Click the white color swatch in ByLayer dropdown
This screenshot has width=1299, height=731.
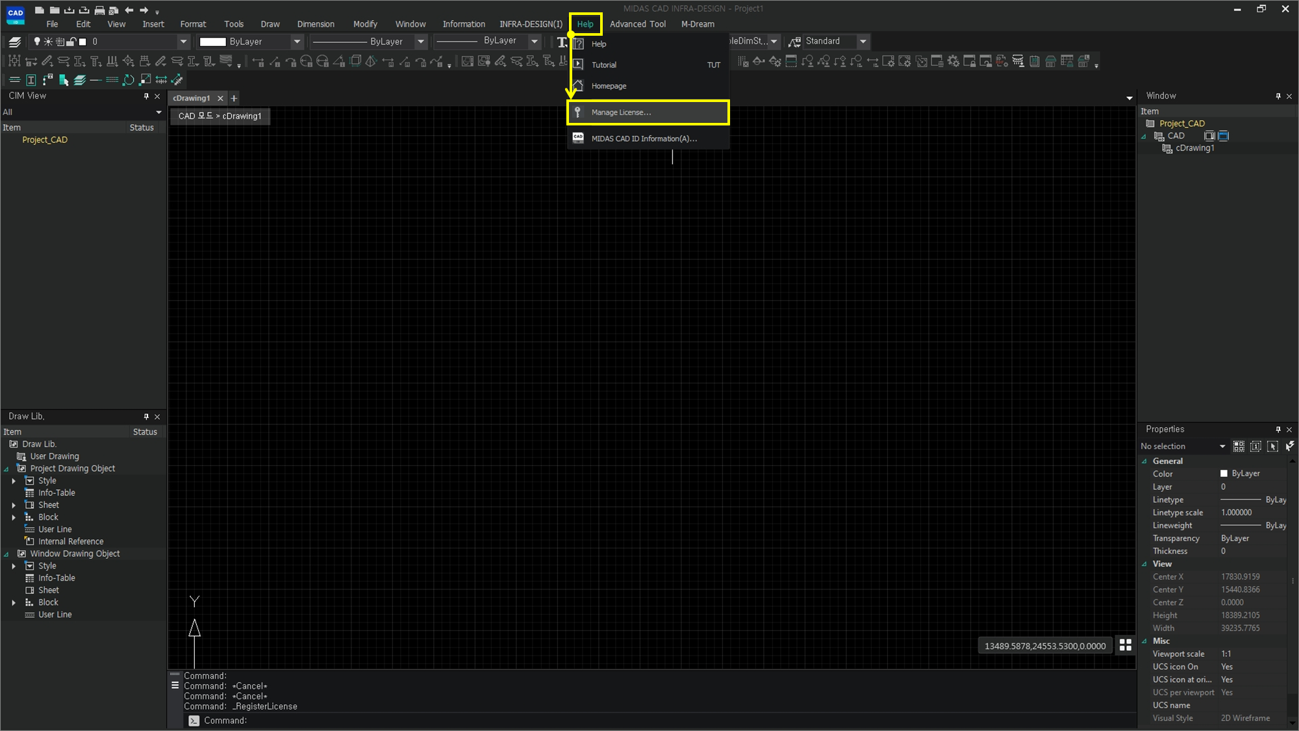212,42
